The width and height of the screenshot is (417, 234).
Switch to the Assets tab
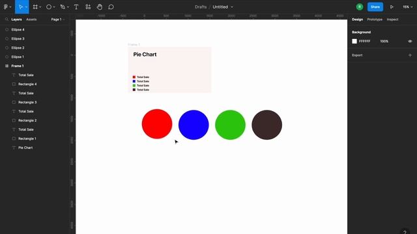click(x=31, y=19)
